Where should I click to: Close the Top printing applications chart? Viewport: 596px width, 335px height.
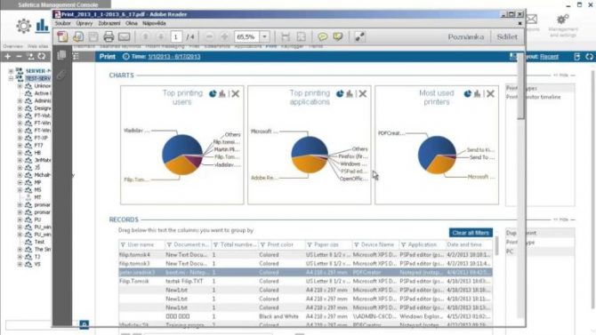pos(363,94)
